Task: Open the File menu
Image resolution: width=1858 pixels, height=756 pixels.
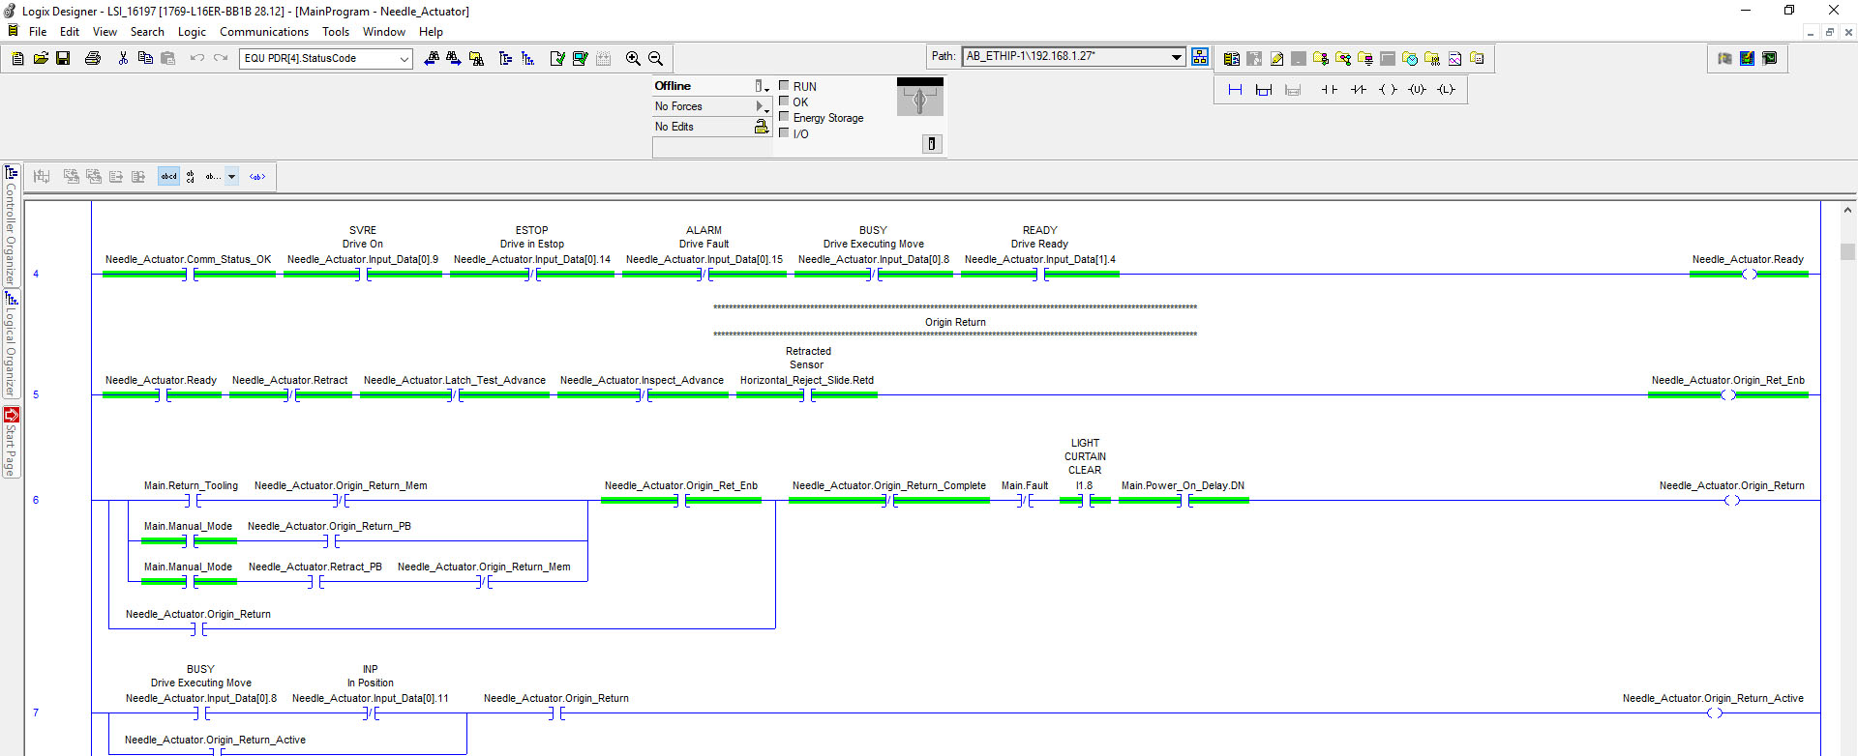Action: 38,32
